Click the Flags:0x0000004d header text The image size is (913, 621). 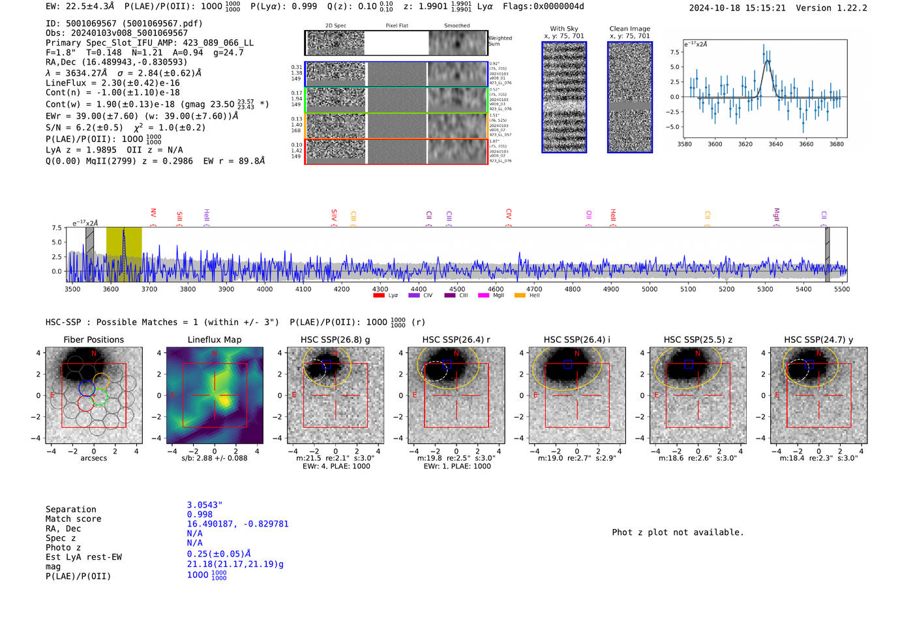(543, 7)
